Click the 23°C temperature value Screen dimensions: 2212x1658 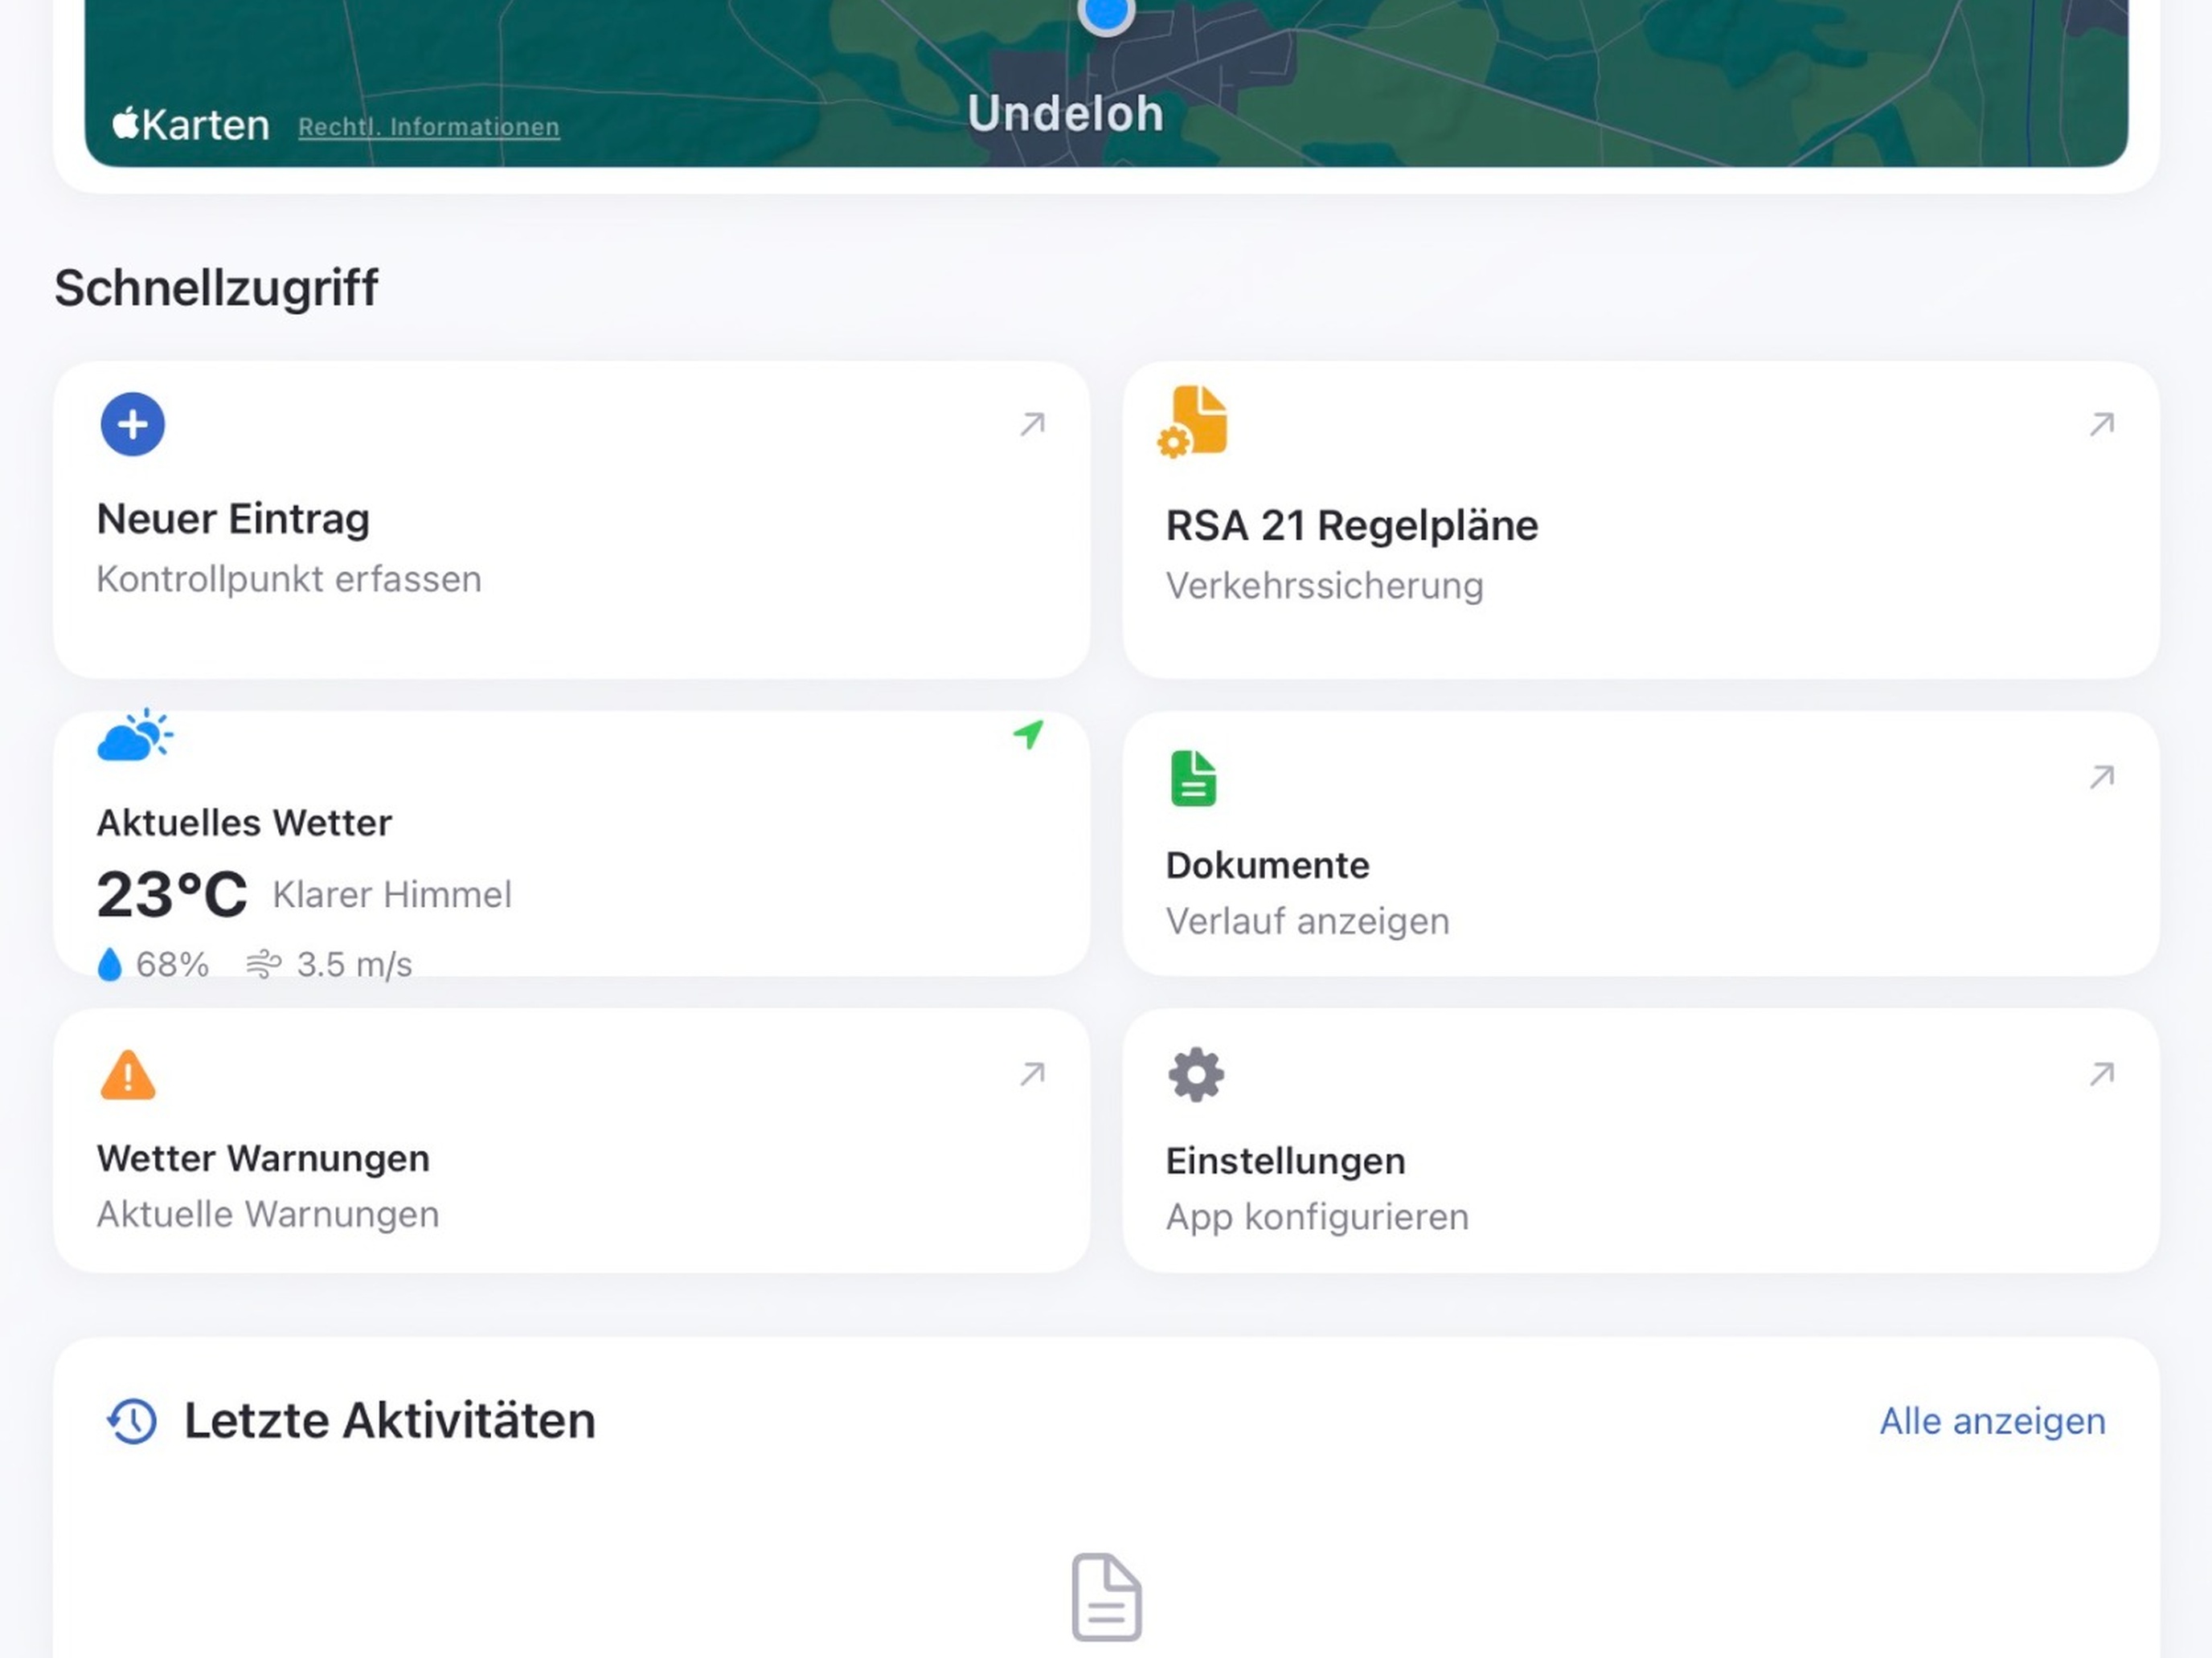172,894
